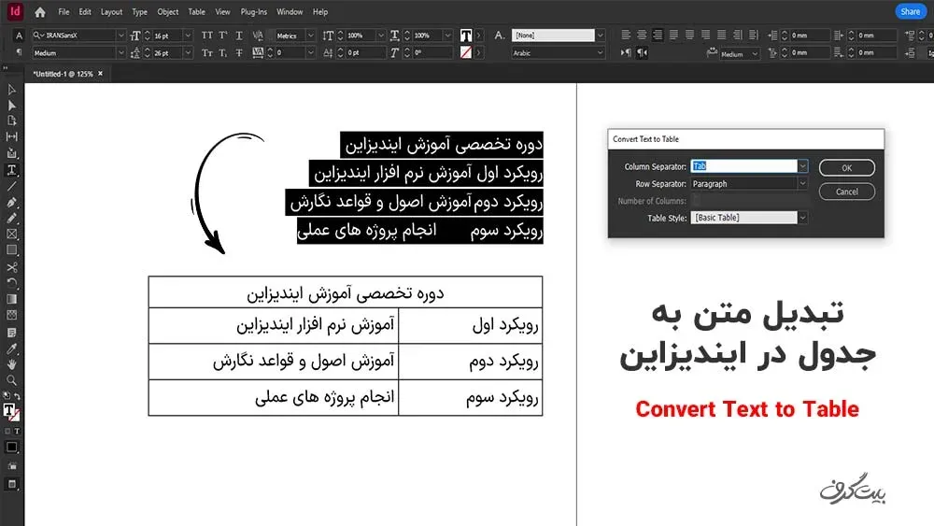Open the Column Separator dropdown arrow
The height and width of the screenshot is (526, 934).
click(802, 166)
